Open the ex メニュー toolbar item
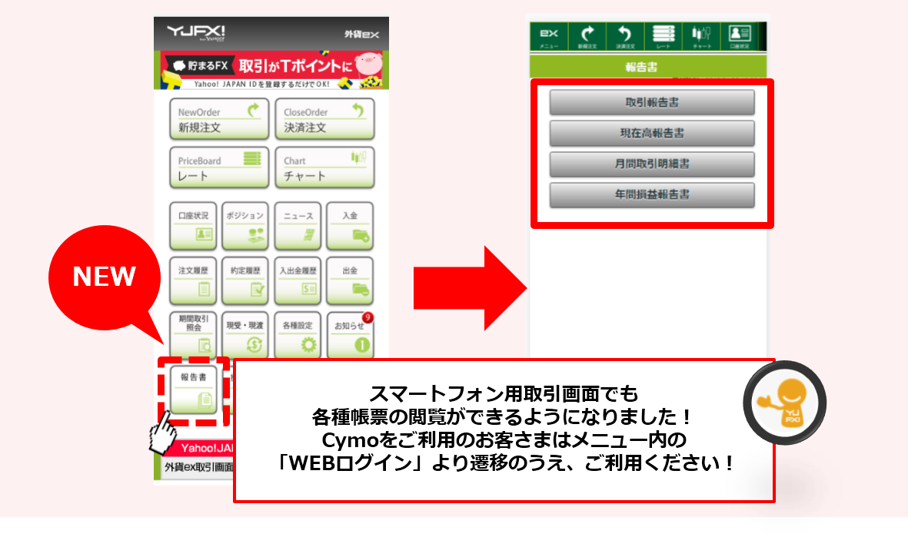Screen dimensions: 908x547 tap(548, 35)
